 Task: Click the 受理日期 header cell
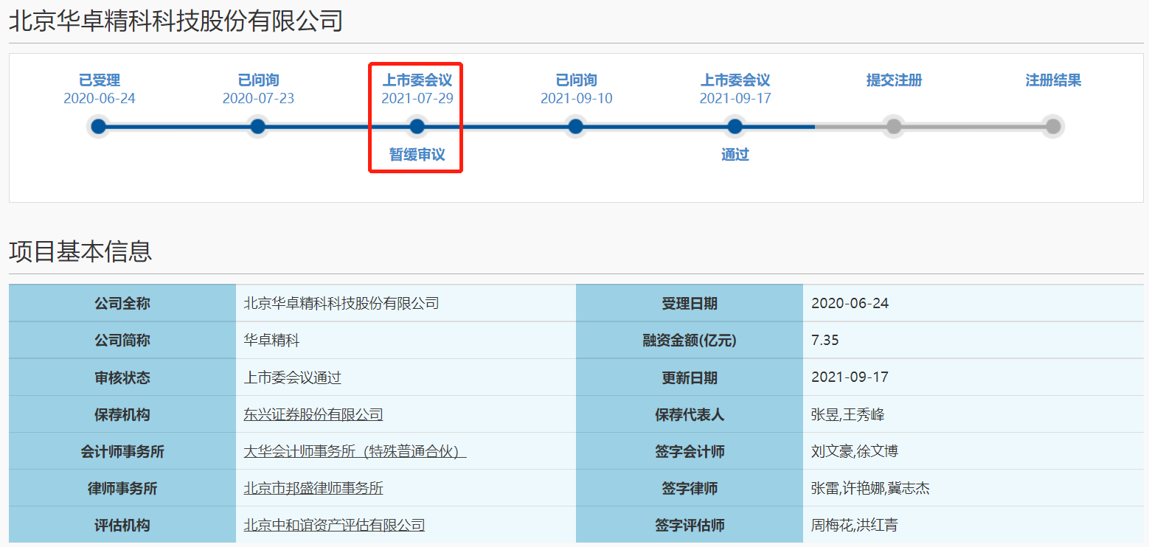(x=690, y=303)
